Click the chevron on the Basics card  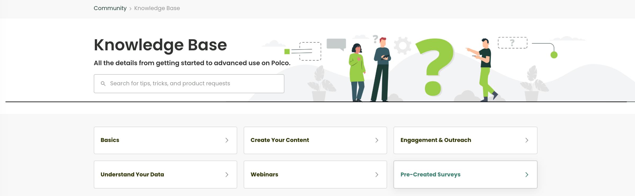point(227,140)
